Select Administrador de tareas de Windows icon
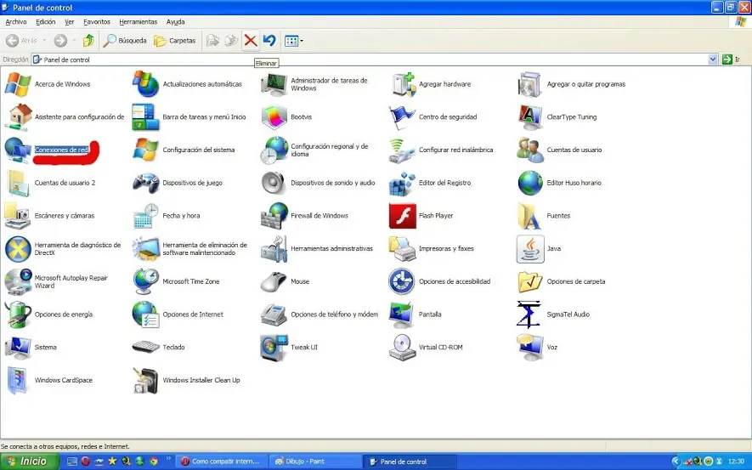The width and height of the screenshot is (752, 470). pos(274,84)
